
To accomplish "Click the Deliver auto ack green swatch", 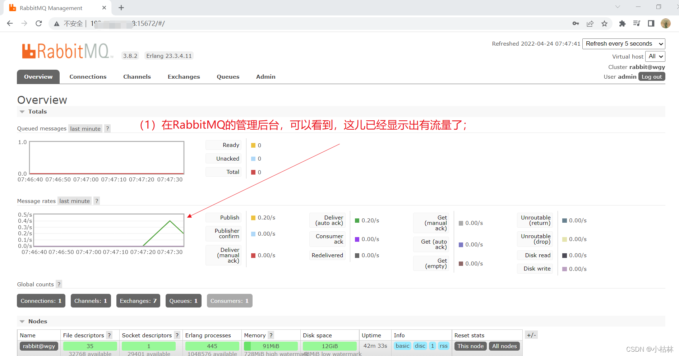I will [x=357, y=221].
